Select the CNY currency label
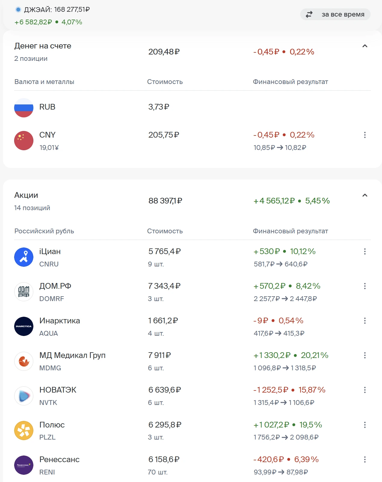 click(x=48, y=135)
